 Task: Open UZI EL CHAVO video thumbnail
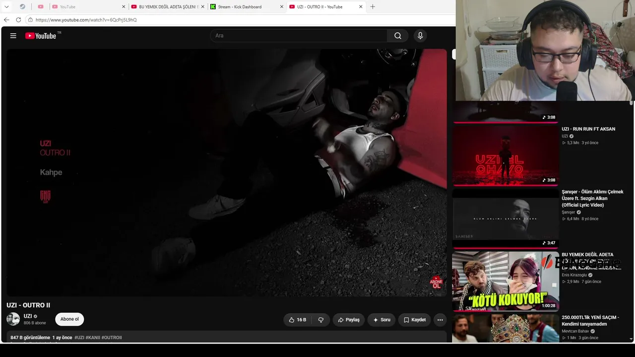(506, 155)
